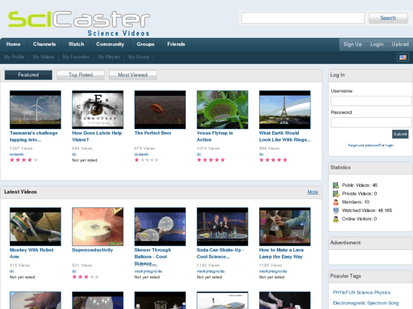Click the Login link in header
This screenshot has width=413, height=309.
[x=377, y=44]
